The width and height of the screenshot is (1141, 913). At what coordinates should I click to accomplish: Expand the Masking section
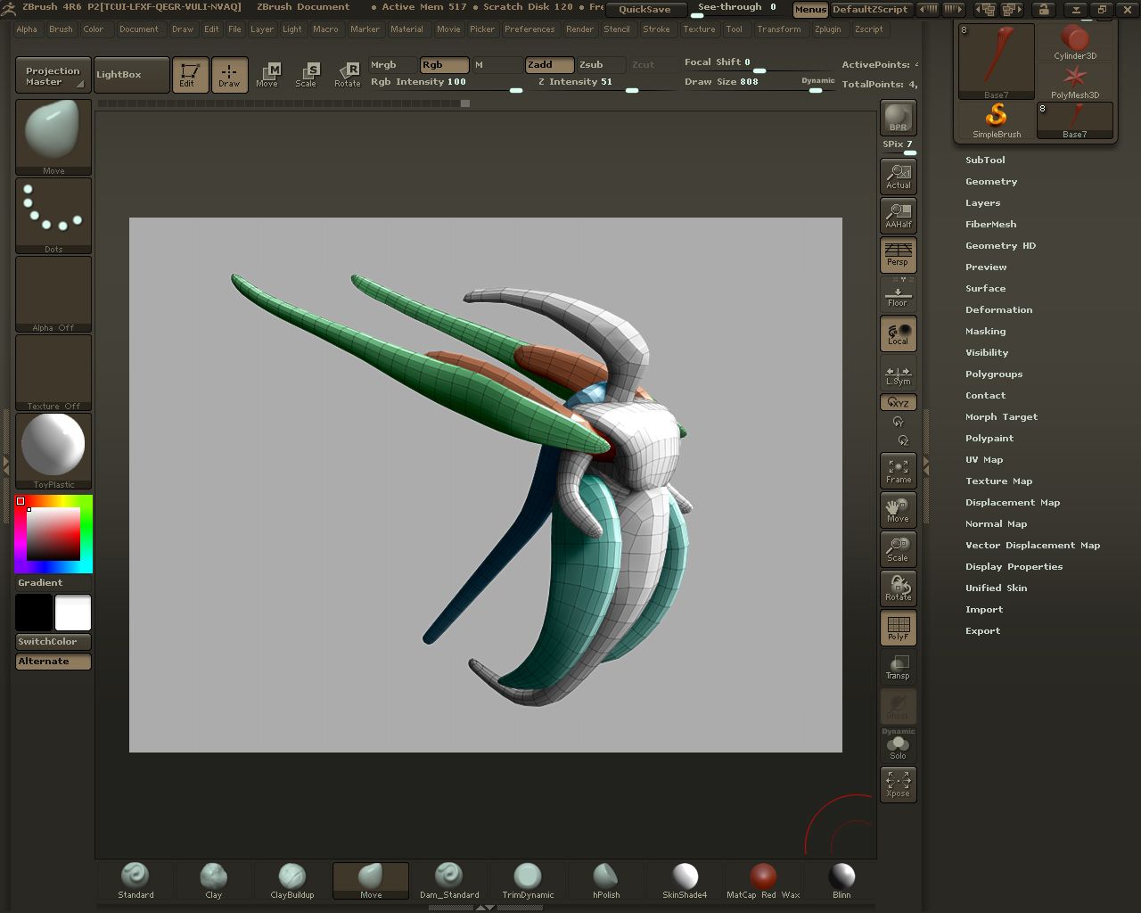985,332
